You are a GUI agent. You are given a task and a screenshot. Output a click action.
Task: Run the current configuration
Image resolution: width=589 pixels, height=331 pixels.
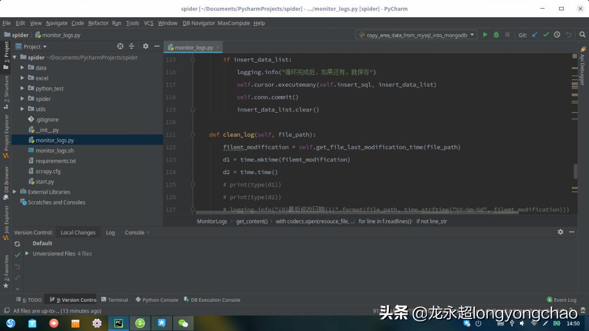[485, 34]
